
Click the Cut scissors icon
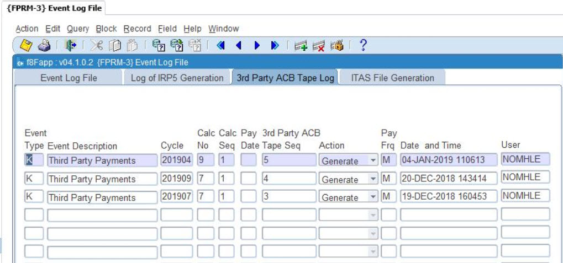tap(97, 46)
